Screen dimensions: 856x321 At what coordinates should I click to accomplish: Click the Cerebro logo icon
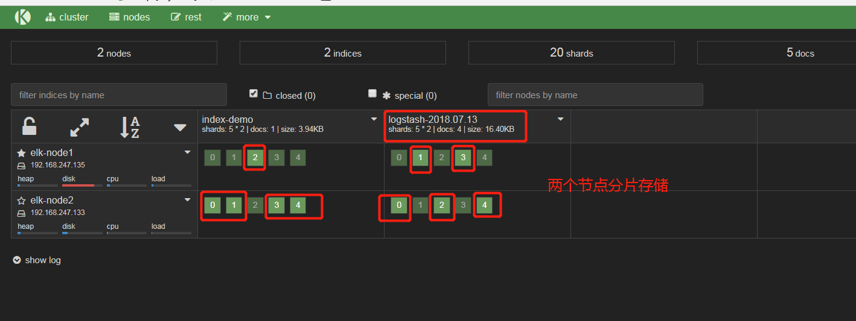coord(22,17)
